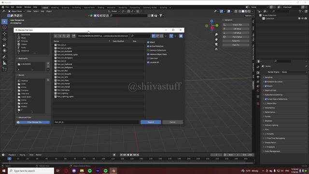Select the Annotate tool in left toolbar
This screenshot has height=174, width=309.
click(4, 57)
